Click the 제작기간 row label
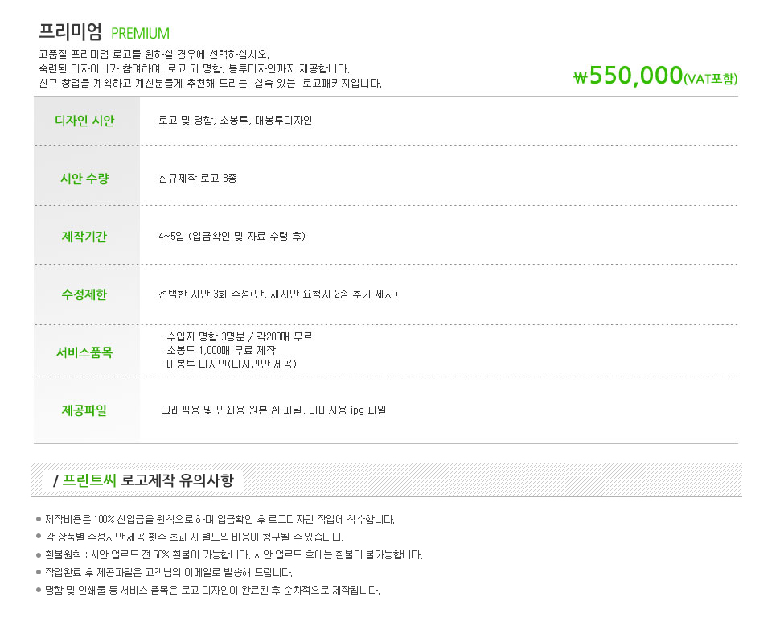The width and height of the screenshot is (780, 634). point(84,237)
